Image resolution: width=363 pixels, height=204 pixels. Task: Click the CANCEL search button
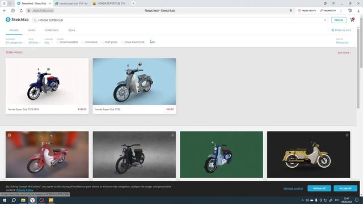(339, 20)
